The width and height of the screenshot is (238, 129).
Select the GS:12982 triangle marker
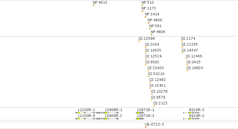point(150,83)
